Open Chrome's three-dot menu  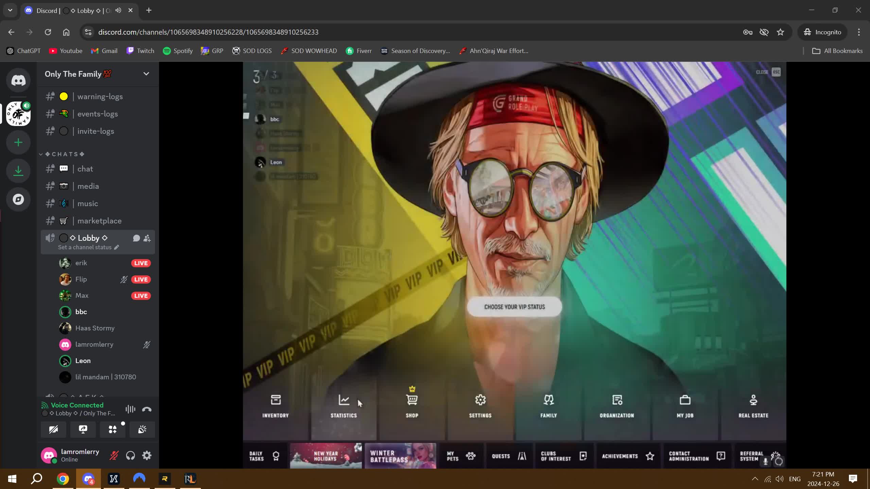pyautogui.click(x=859, y=32)
